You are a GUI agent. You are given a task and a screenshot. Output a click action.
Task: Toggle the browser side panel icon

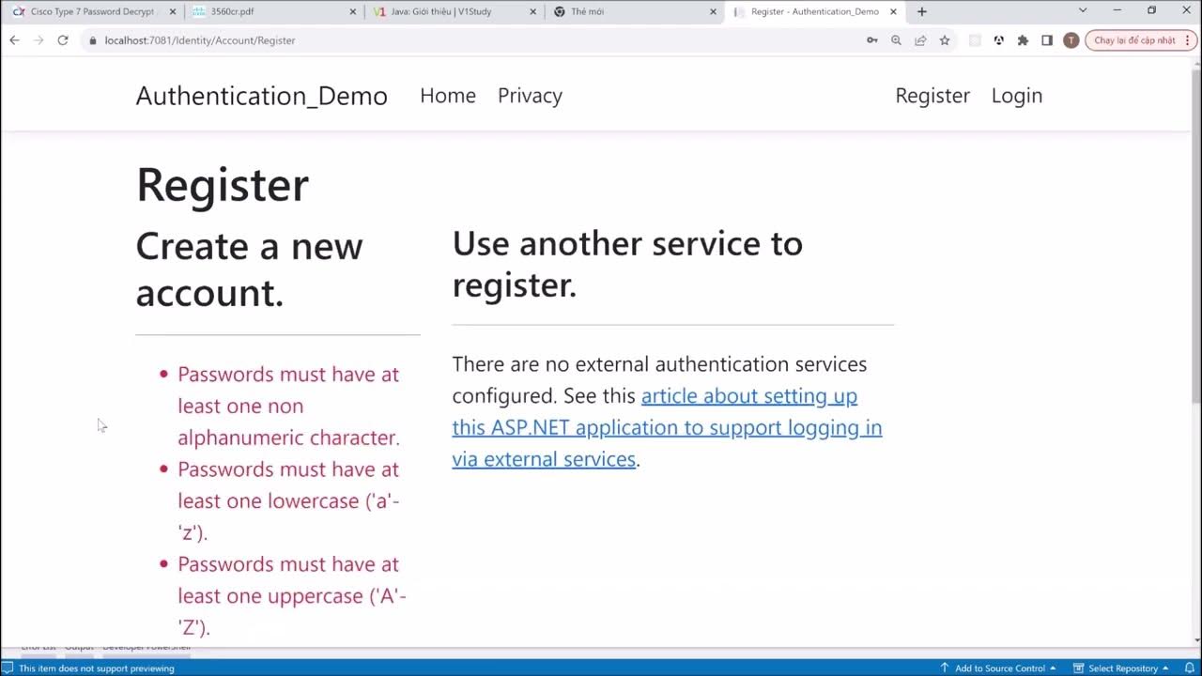(x=1047, y=40)
